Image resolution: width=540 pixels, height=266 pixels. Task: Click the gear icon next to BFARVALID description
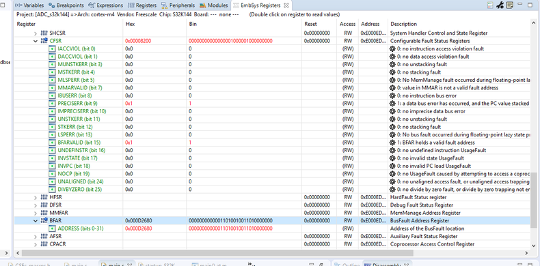(392, 143)
